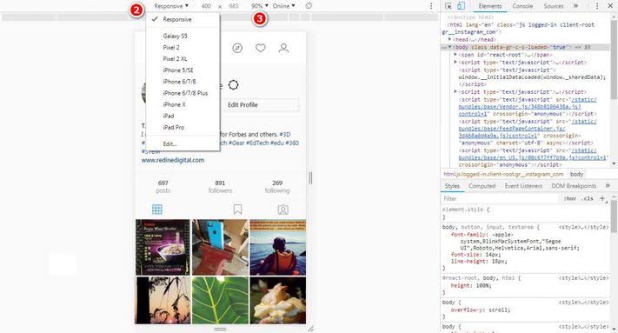Close the DevTools panel
Screen dimensions: 618x333
(609, 6)
